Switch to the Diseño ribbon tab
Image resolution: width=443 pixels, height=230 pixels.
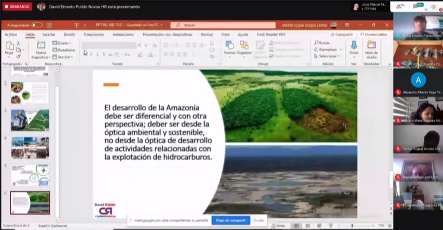click(x=69, y=34)
